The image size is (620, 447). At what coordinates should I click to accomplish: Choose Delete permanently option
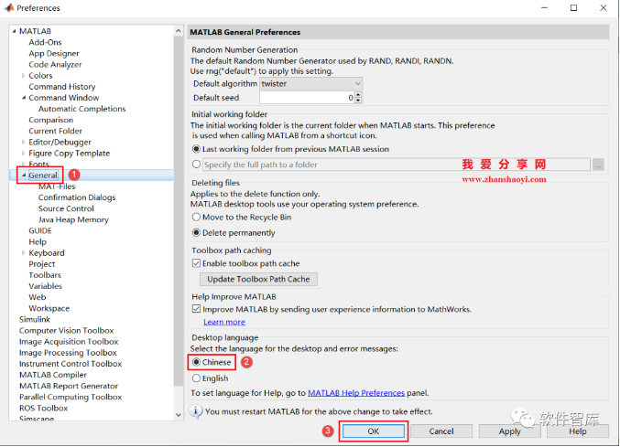[x=196, y=233]
